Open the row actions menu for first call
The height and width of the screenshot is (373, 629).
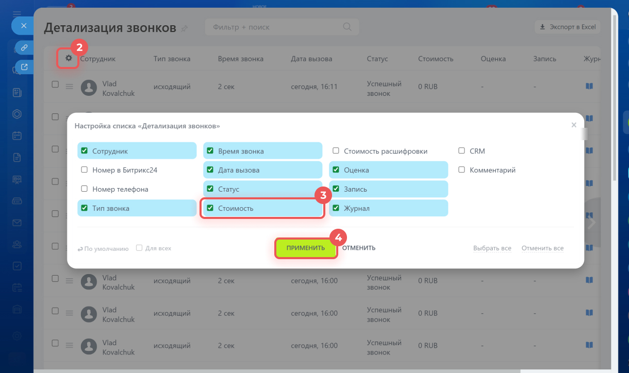click(x=70, y=87)
